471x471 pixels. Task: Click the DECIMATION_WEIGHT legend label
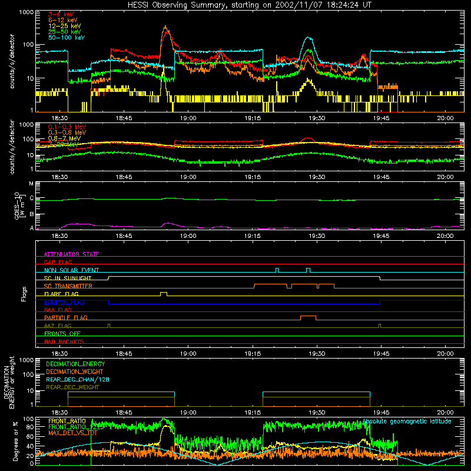coord(75,372)
